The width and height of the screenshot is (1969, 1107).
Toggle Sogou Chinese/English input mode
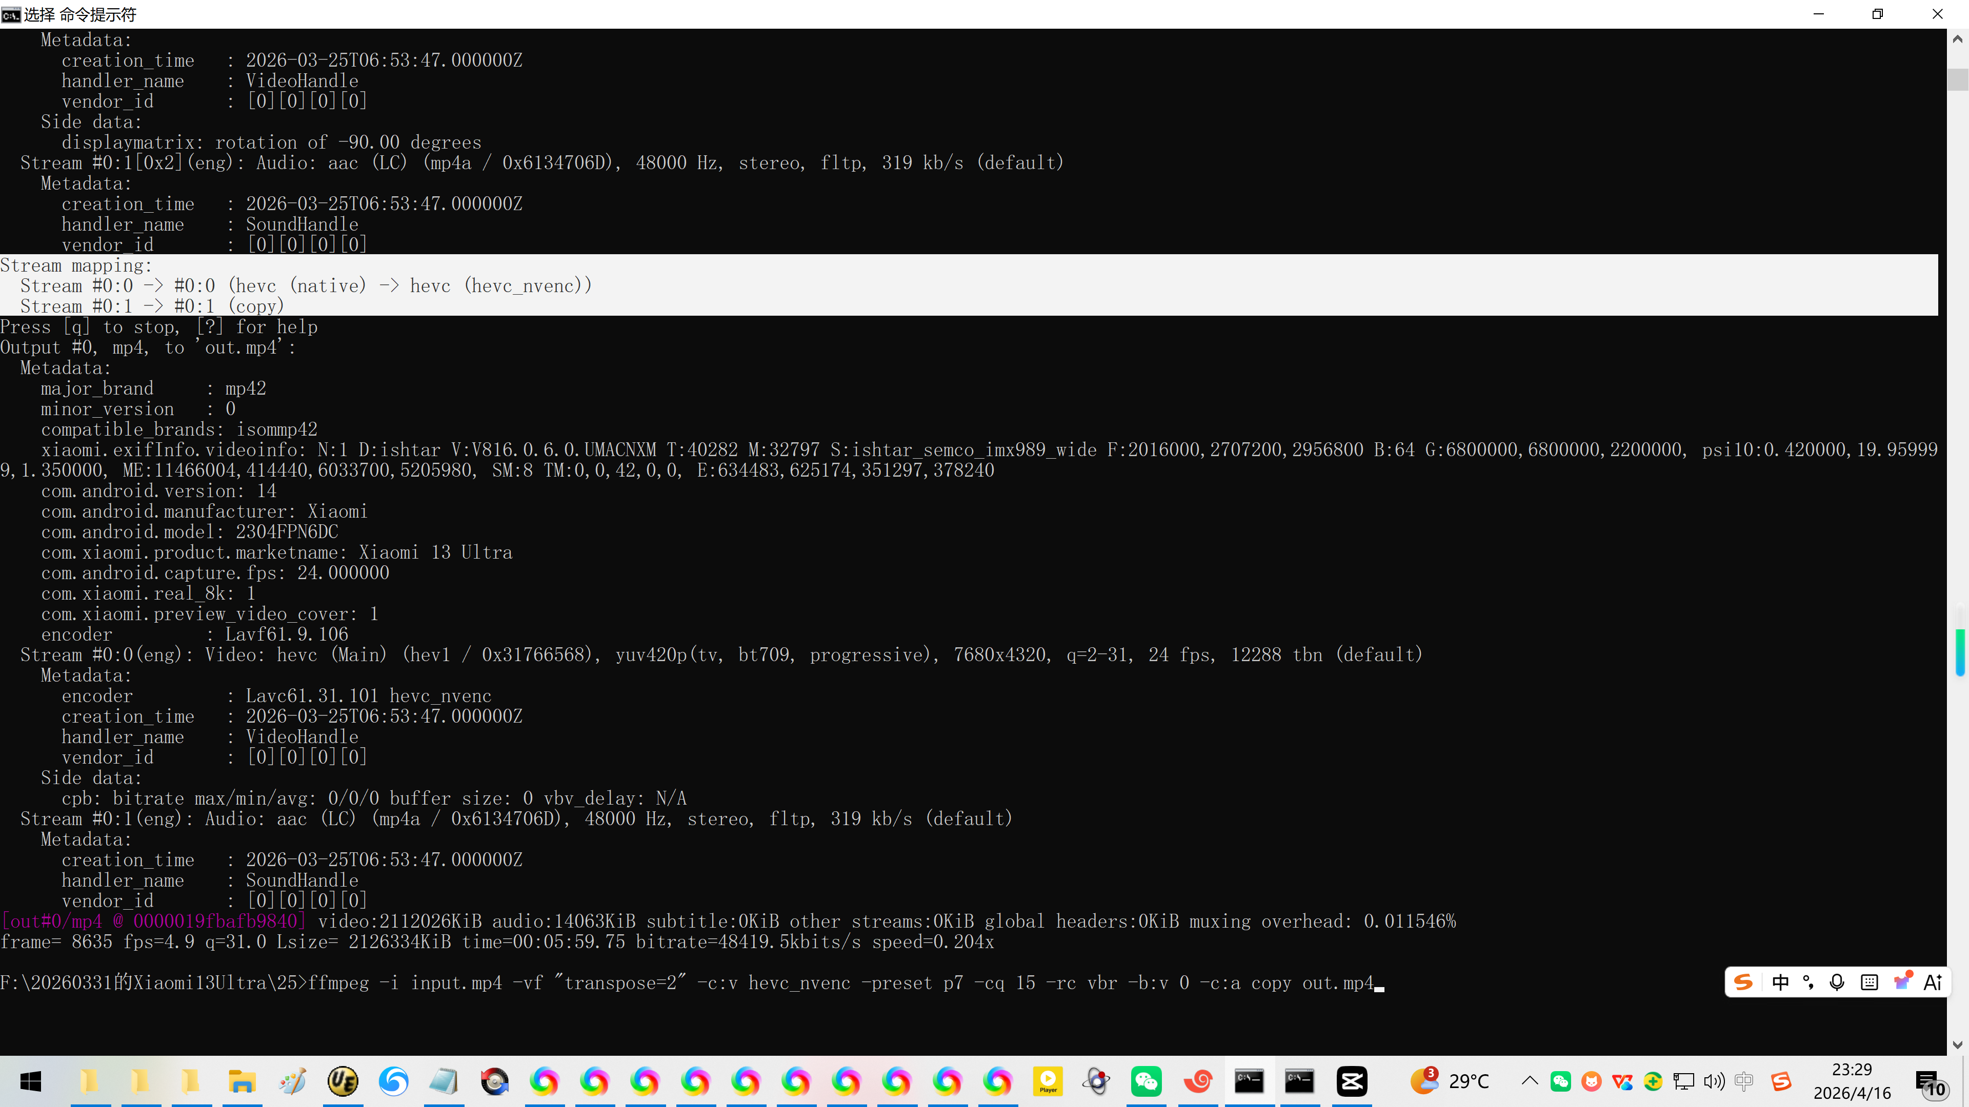click(1780, 982)
